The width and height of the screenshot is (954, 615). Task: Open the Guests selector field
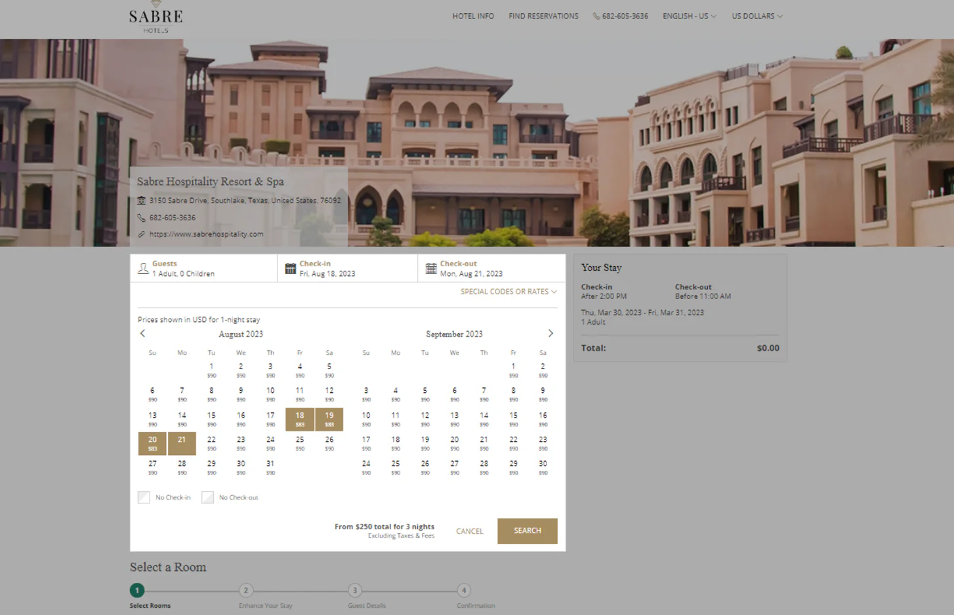point(203,268)
